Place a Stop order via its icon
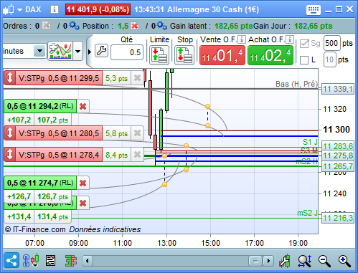 click(184, 55)
